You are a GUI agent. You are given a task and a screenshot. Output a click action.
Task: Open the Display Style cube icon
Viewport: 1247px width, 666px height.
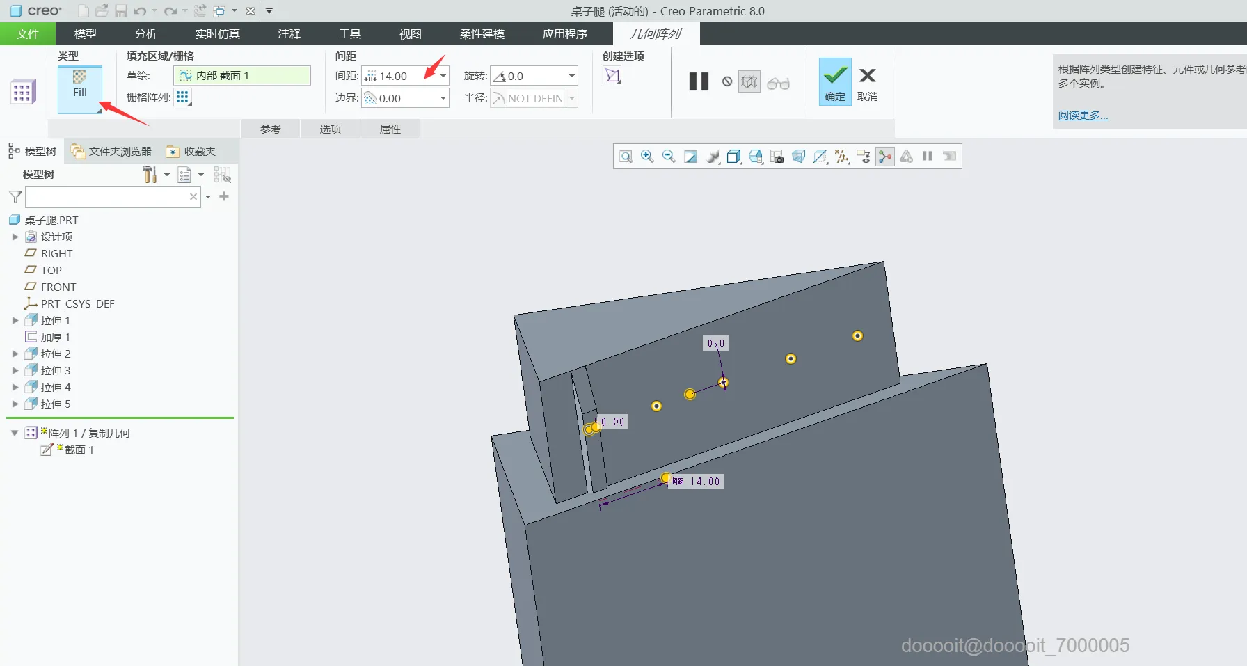coord(733,157)
